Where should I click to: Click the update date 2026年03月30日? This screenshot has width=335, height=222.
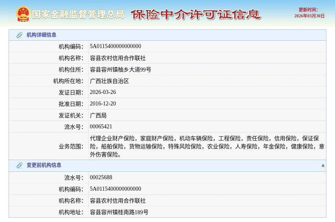[x=309, y=16]
